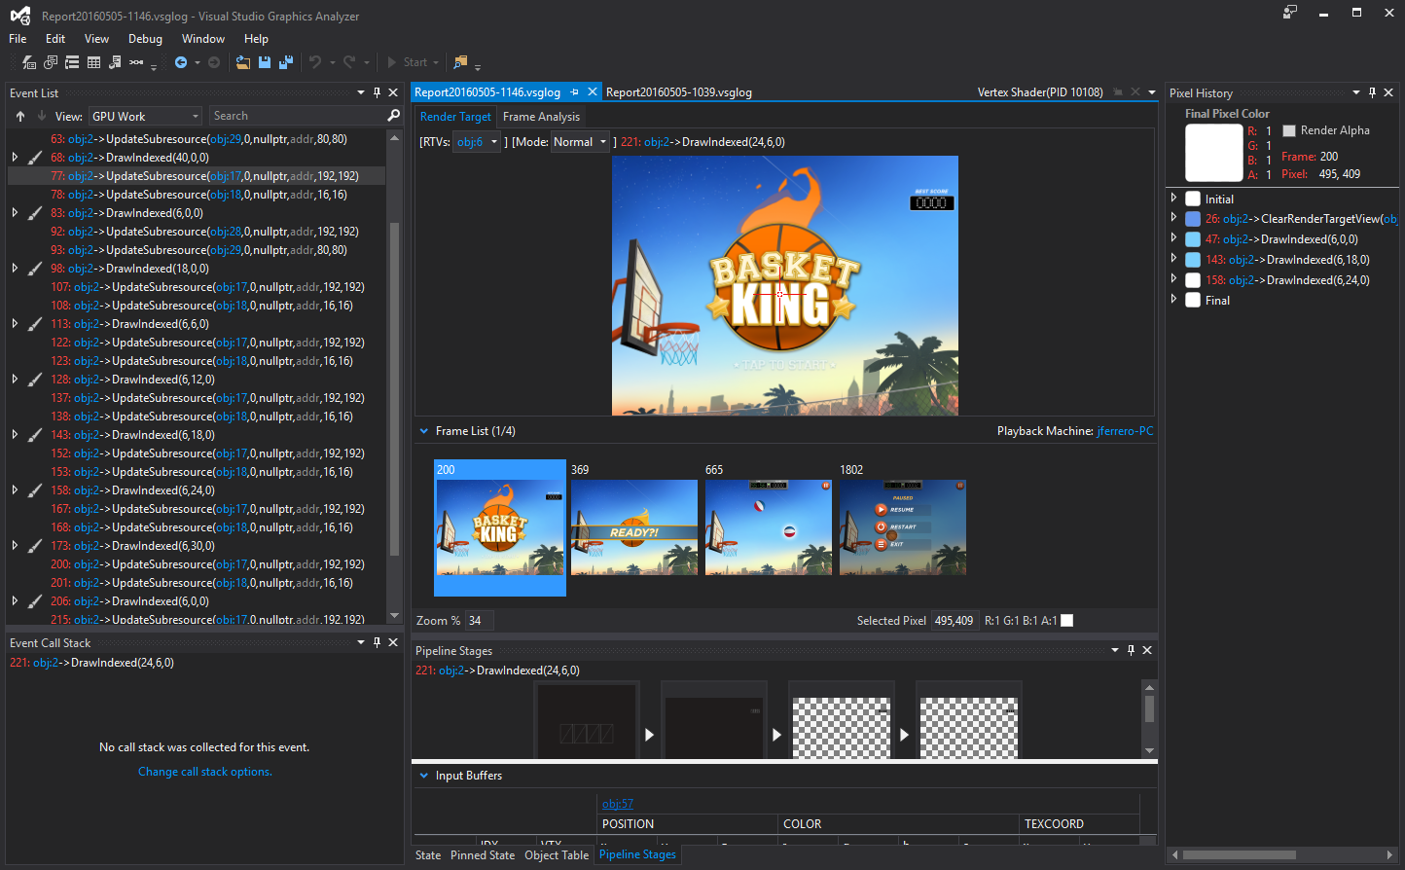Click the Visual Studio logo icon
The width and height of the screenshot is (1405, 870).
coord(19,16)
